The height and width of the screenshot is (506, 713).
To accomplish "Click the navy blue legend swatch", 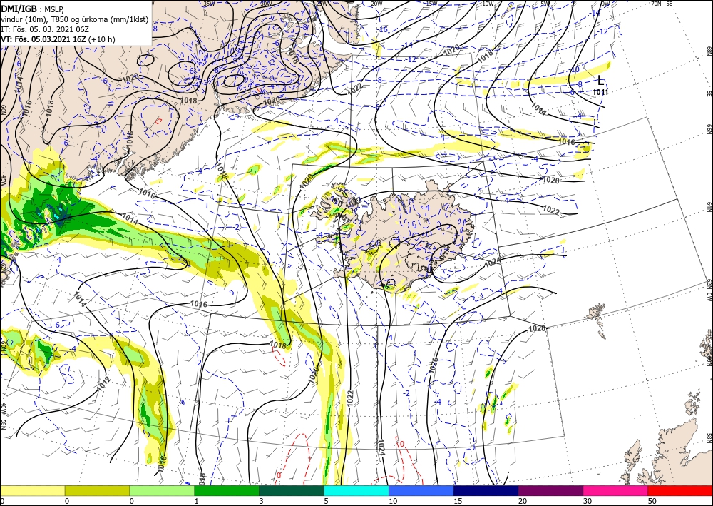I will click(486, 490).
